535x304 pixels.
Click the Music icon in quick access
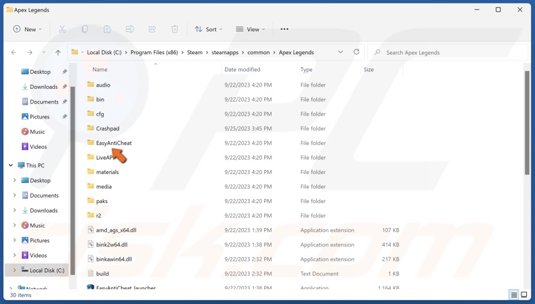25,131
